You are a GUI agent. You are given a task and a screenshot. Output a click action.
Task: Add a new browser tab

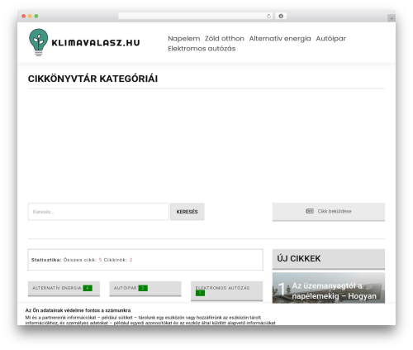point(392,18)
